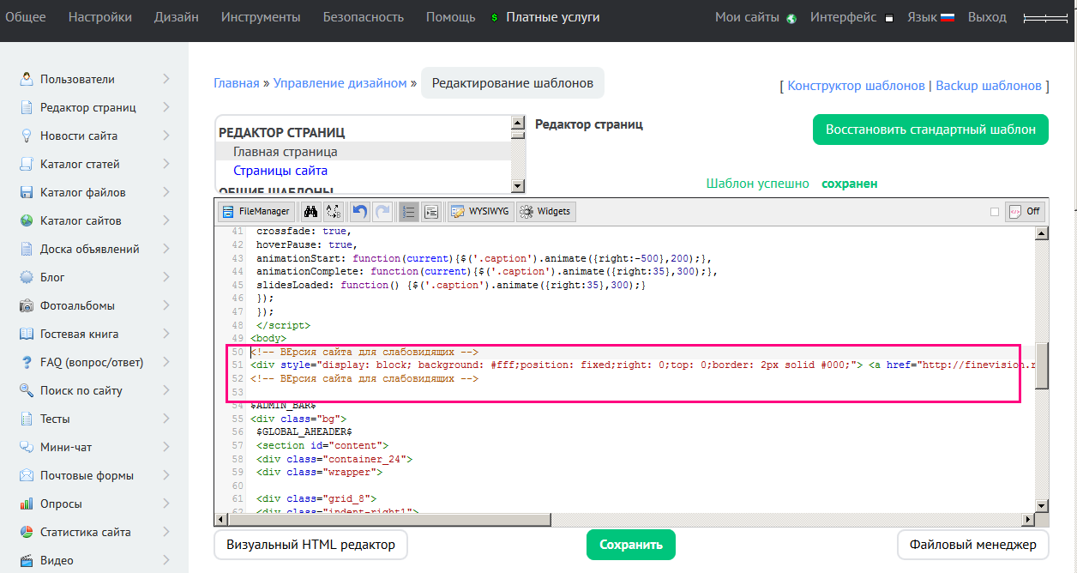Click the slider icon next to Выход
This screenshot has height=573, width=1077.
click(1044, 18)
